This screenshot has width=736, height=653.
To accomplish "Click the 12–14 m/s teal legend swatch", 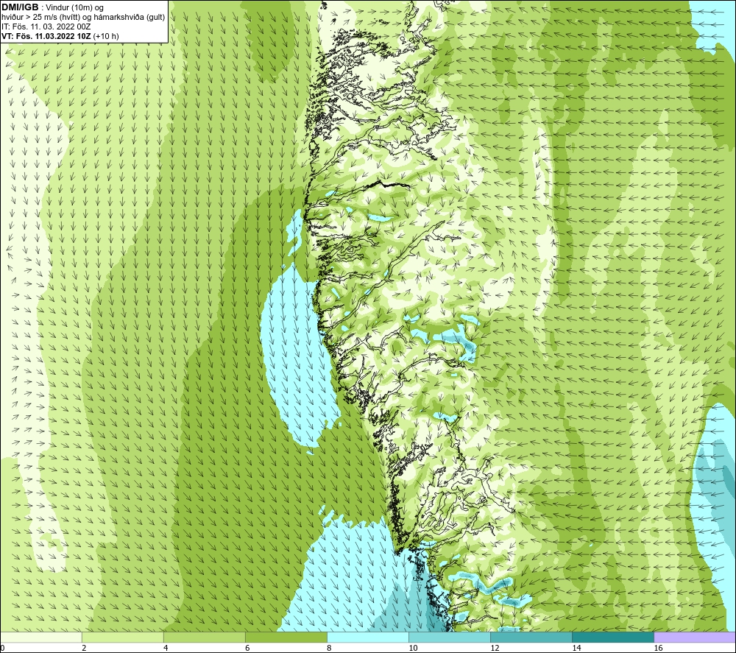I will [531, 637].
